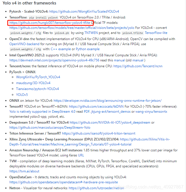Open the hunglc007 tensorflow-yolov4-tflite link
The image size is (186, 192).
pyautogui.click(x=50, y=23)
